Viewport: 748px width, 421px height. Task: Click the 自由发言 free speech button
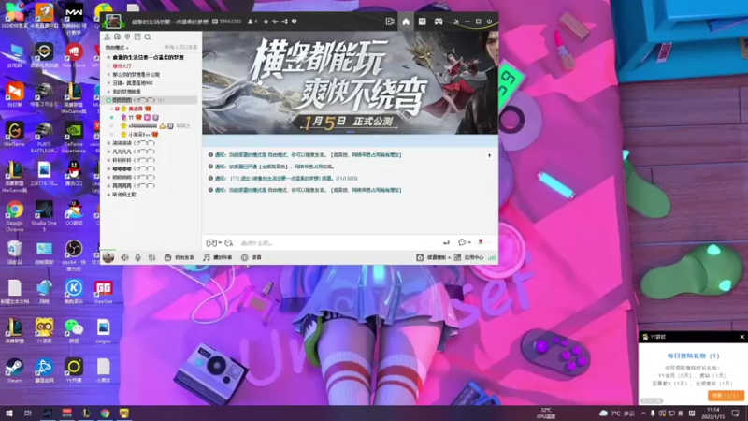(x=180, y=258)
